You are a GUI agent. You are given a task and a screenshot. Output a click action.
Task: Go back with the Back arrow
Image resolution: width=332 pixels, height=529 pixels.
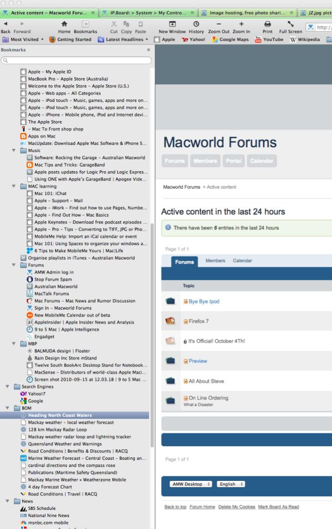[x=5, y=24]
